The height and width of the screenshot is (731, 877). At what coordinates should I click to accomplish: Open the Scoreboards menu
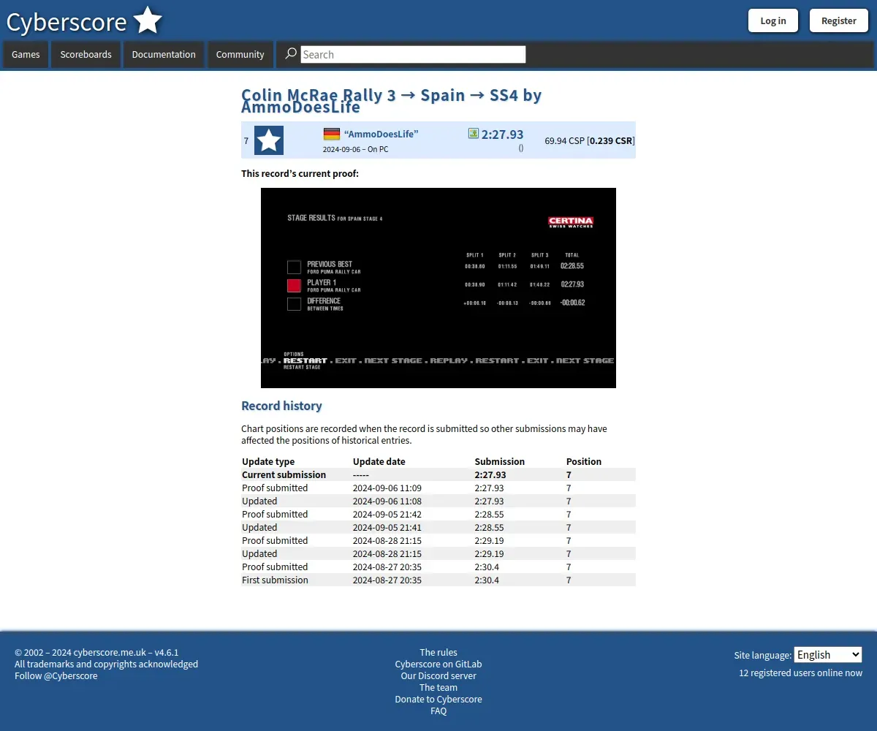[x=86, y=55]
